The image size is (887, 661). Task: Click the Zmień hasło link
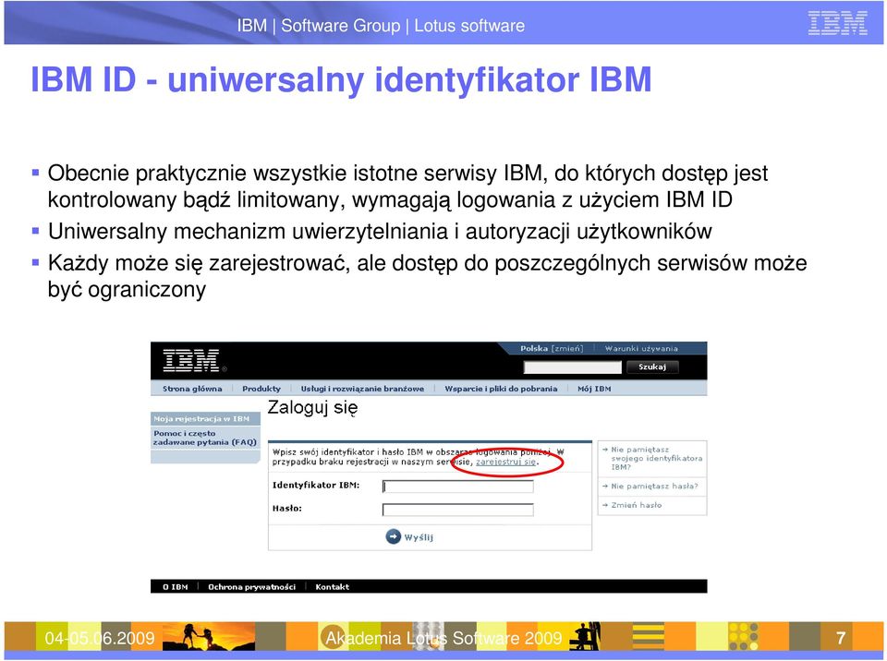click(637, 506)
